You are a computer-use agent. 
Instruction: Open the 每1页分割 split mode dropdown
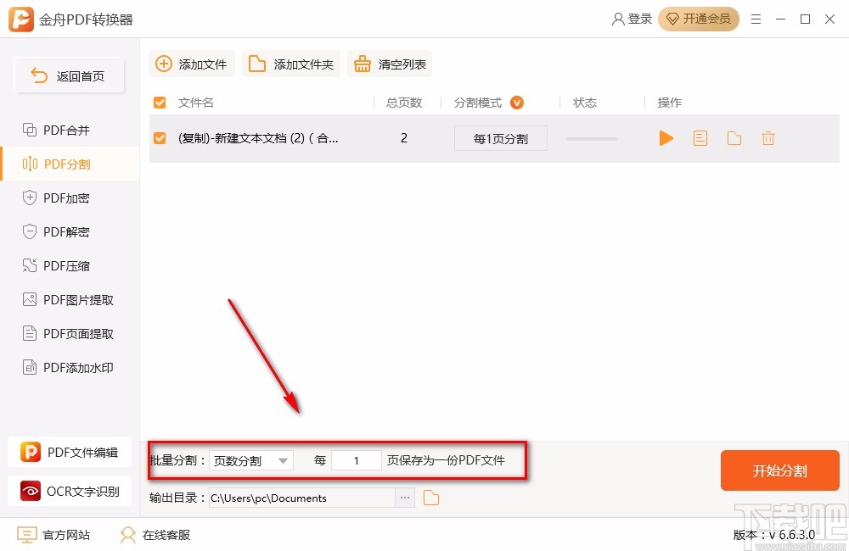501,137
